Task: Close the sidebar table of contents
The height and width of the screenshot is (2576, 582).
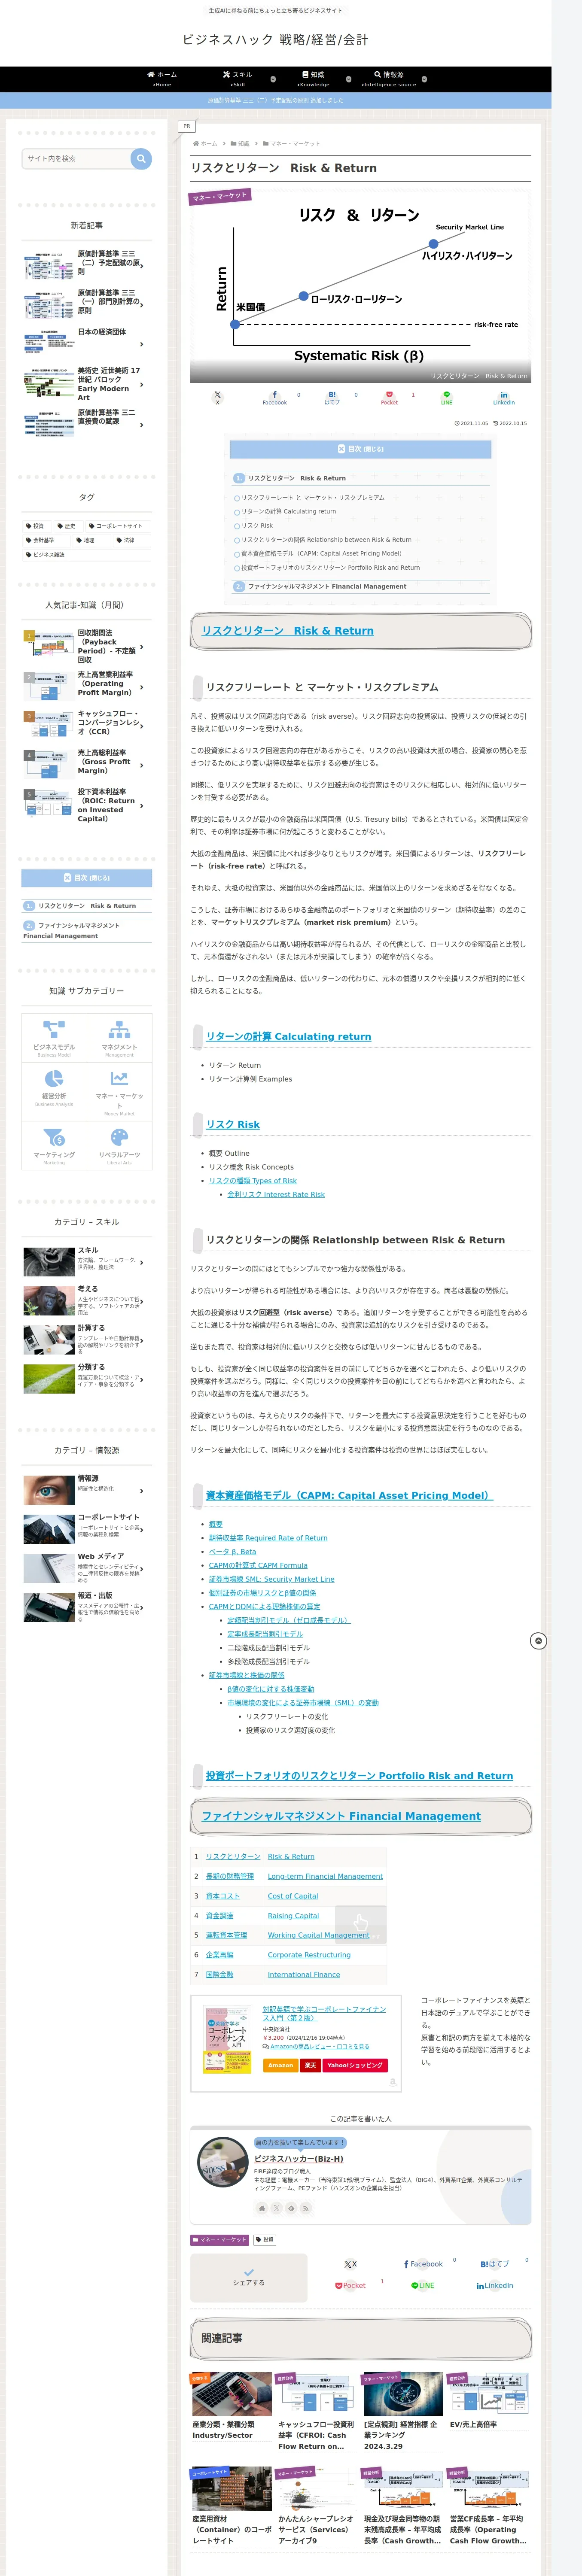Action: click(x=87, y=878)
